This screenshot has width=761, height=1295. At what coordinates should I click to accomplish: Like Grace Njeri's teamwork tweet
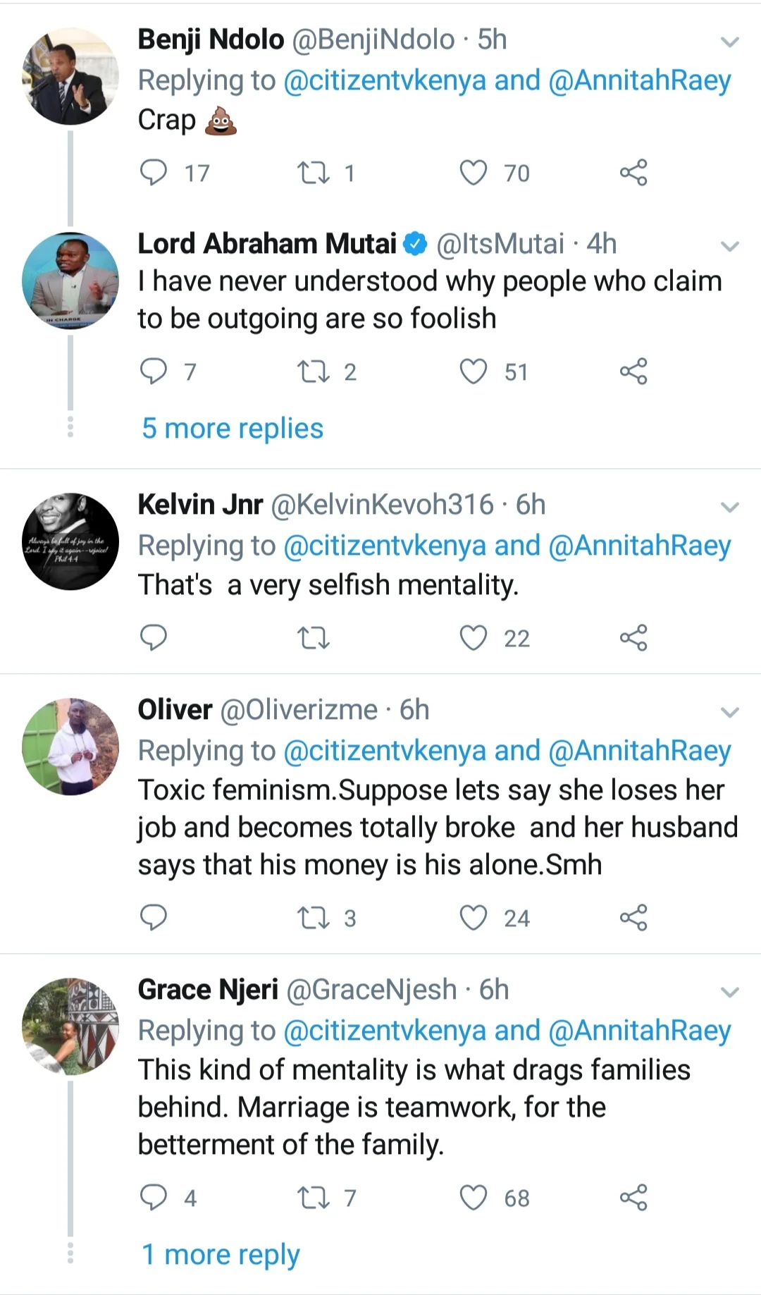click(474, 1198)
